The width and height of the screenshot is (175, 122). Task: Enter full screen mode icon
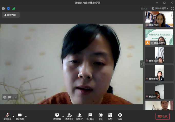point(172,8)
